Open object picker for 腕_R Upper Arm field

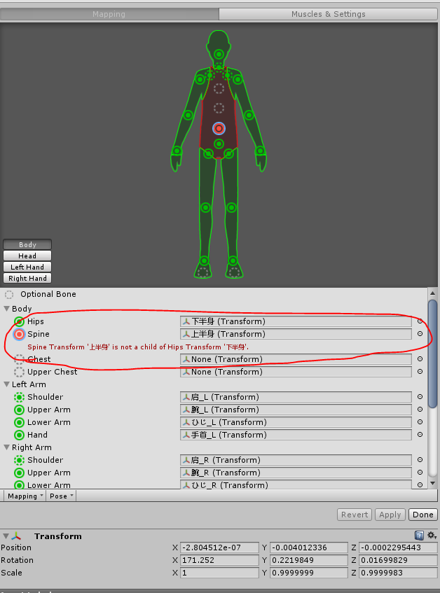coord(420,473)
